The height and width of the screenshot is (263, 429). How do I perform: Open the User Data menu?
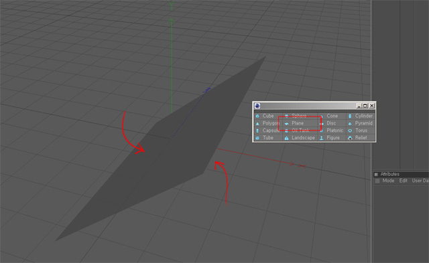pyautogui.click(x=420, y=181)
